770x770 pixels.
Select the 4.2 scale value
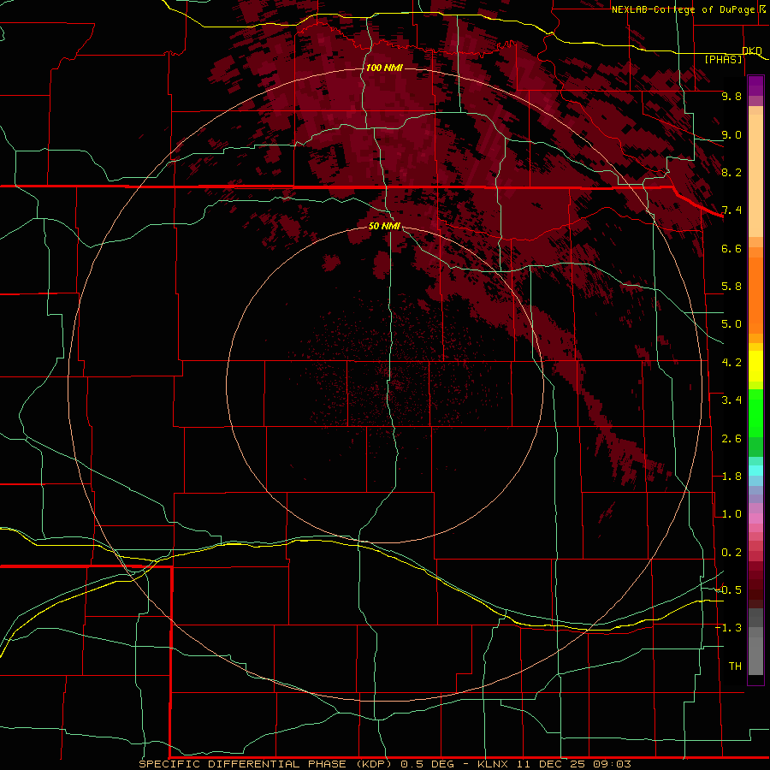click(x=731, y=363)
